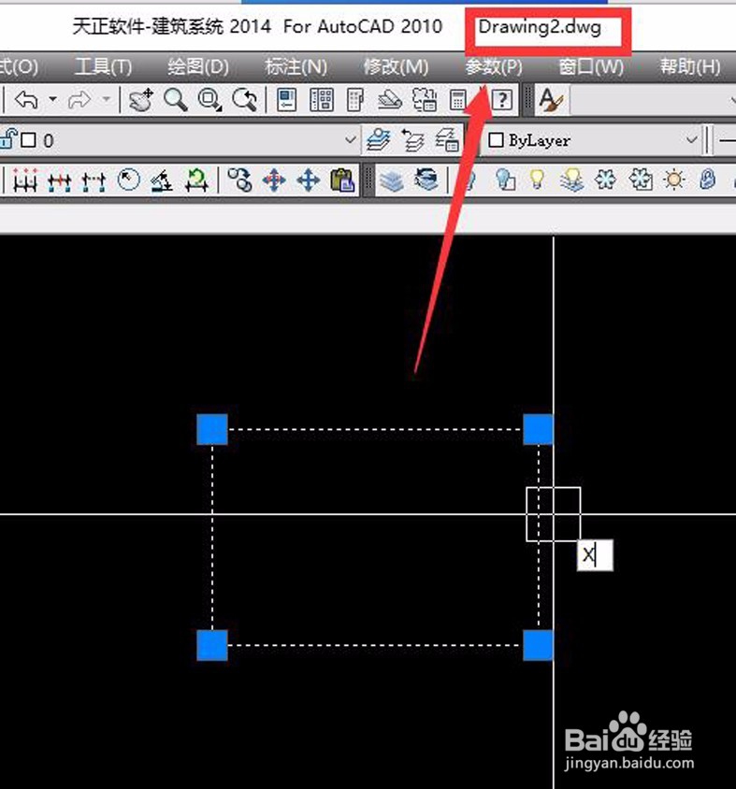Click the dimension tool with red middle marks

point(60,180)
